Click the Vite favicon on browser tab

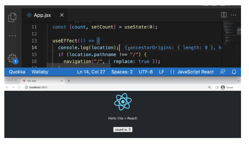pos(24,81)
